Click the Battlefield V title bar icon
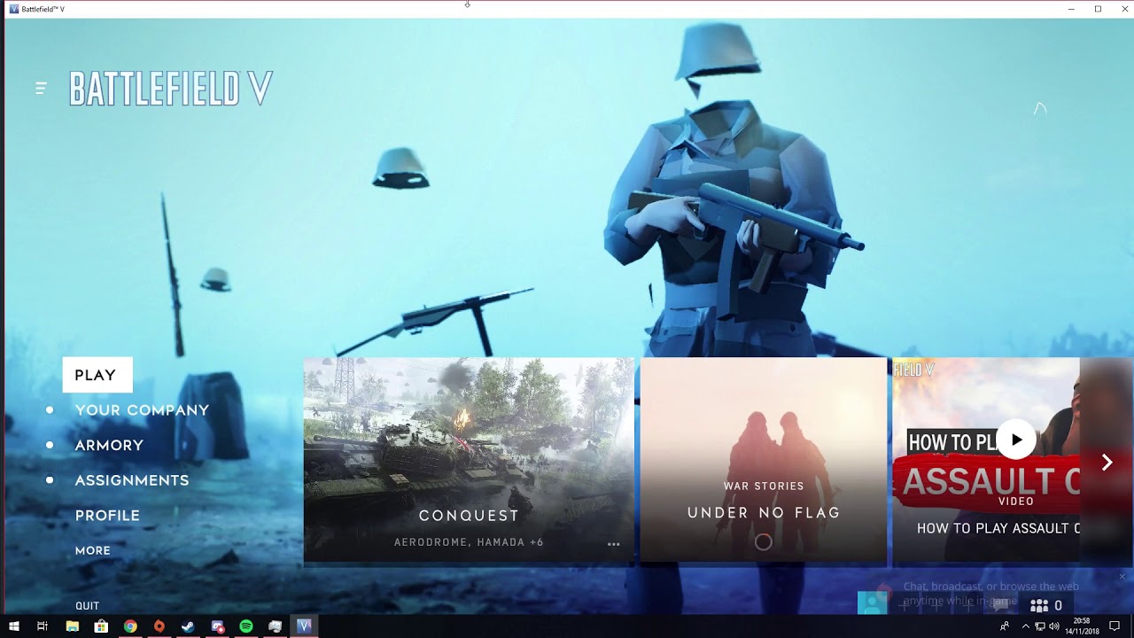 [x=13, y=9]
